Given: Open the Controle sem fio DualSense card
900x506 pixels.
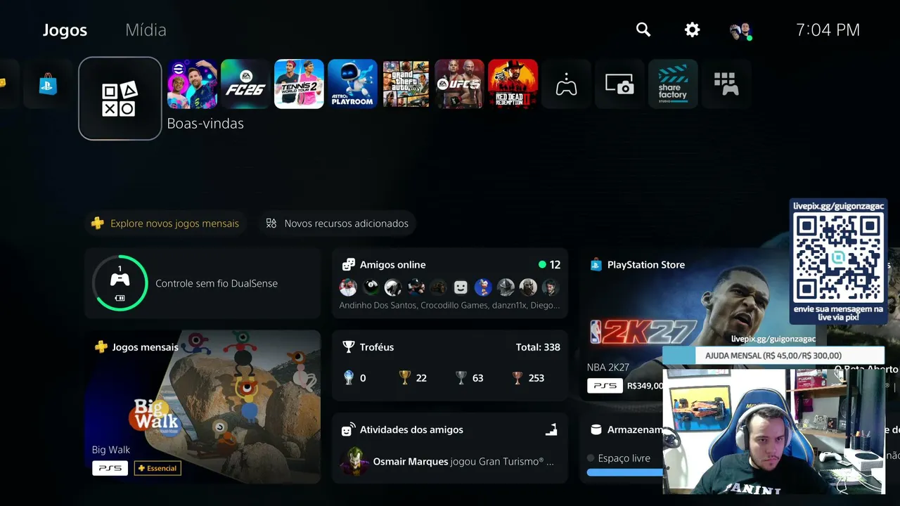Looking at the screenshot, I should click(x=202, y=283).
